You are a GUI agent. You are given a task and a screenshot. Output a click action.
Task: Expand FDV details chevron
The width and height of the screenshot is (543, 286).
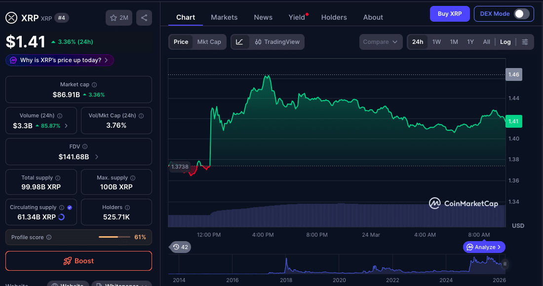point(97,157)
